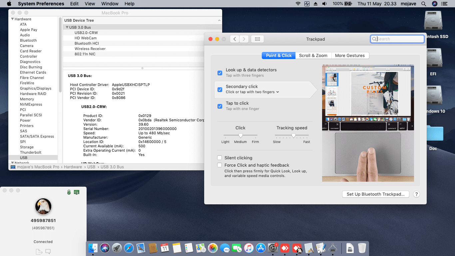The height and width of the screenshot is (256, 455).
Task: Open iTunes music icon in Dock
Action: (x=248, y=248)
